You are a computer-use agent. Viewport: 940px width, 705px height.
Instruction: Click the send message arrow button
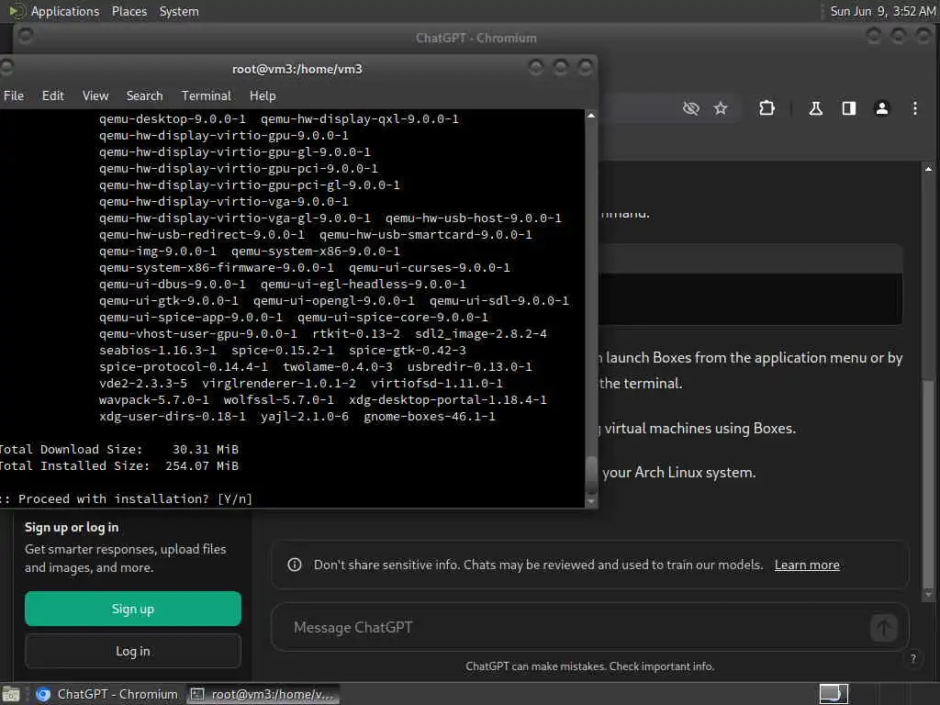click(884, 628)
